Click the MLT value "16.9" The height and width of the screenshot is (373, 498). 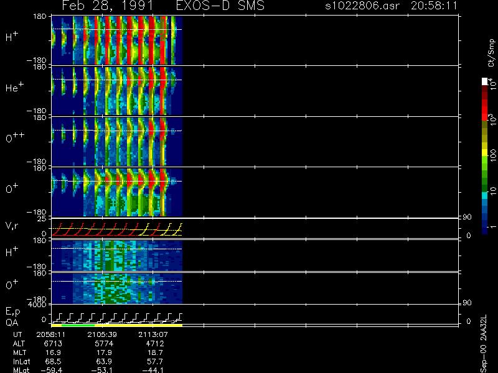(x=54, y=352)
